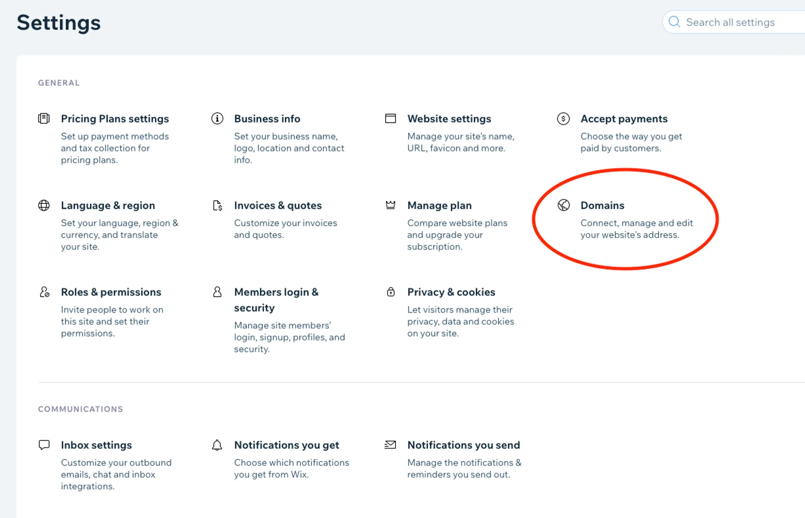Click 'Let visitors manage their privacy' description
This screenshot has height=518, width=805.
pyautogui.click(x=460, y=321)
